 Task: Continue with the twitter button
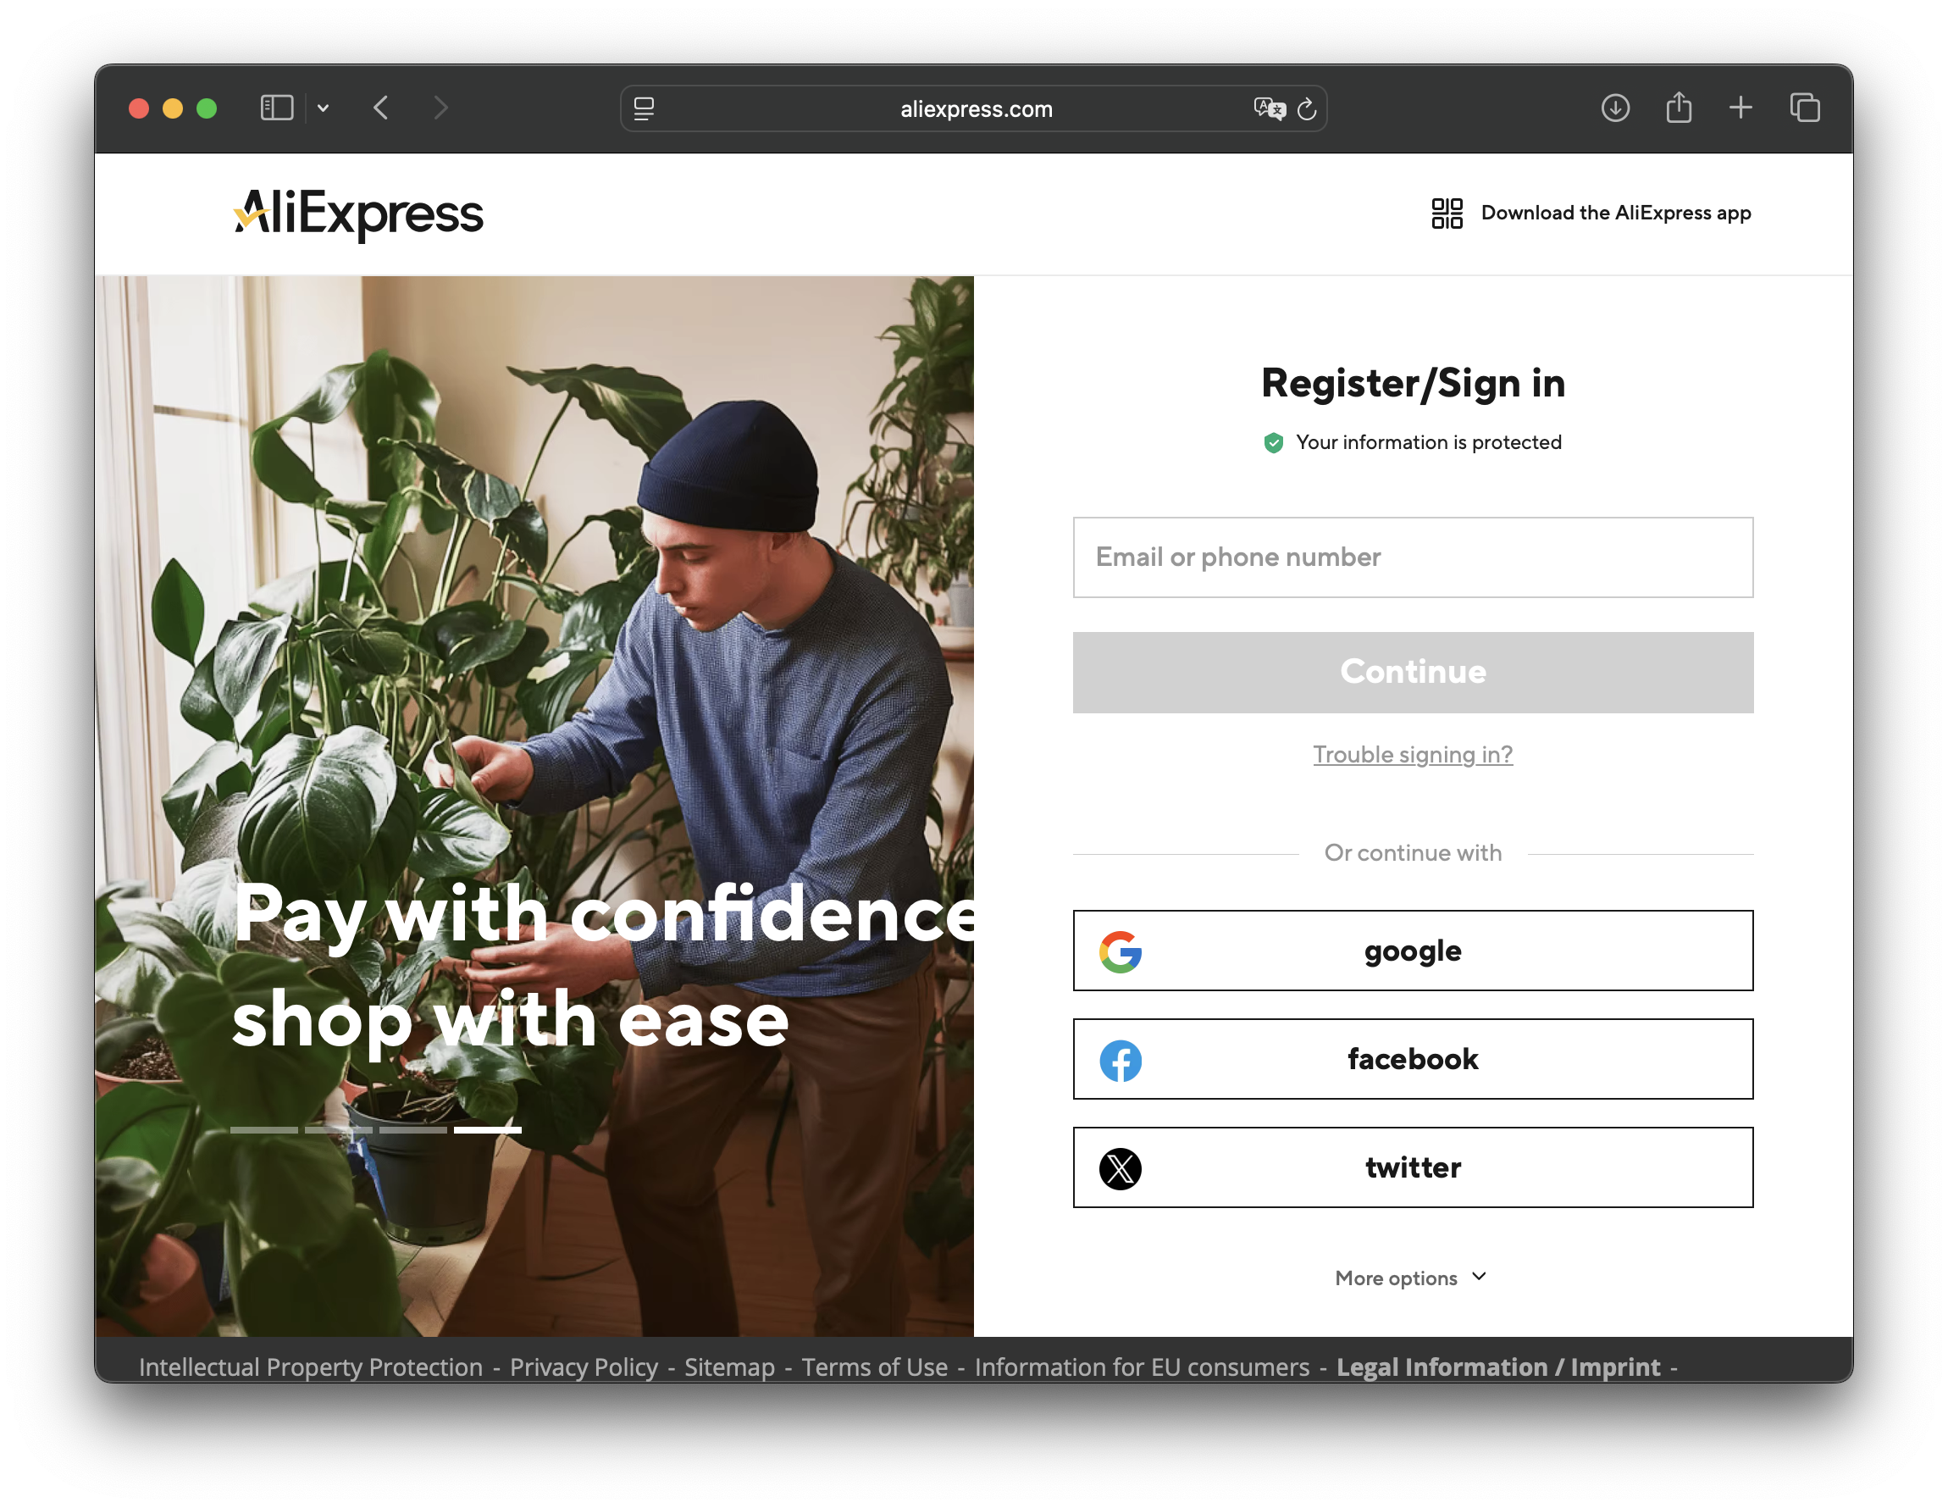pyautogui.click(x=1413, y=1167)
